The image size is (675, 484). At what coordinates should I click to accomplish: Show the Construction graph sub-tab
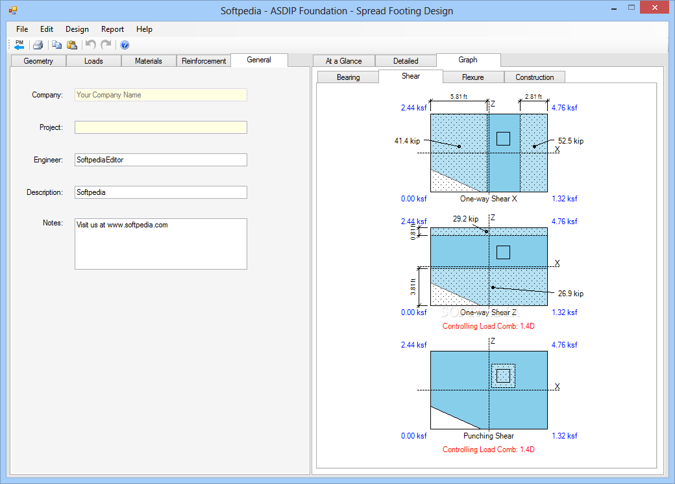[x=534, y=77]
